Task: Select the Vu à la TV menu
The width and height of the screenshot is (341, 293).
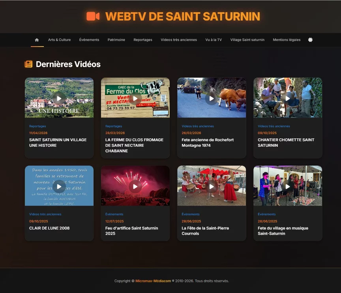Action: click(x=214, y=40)
